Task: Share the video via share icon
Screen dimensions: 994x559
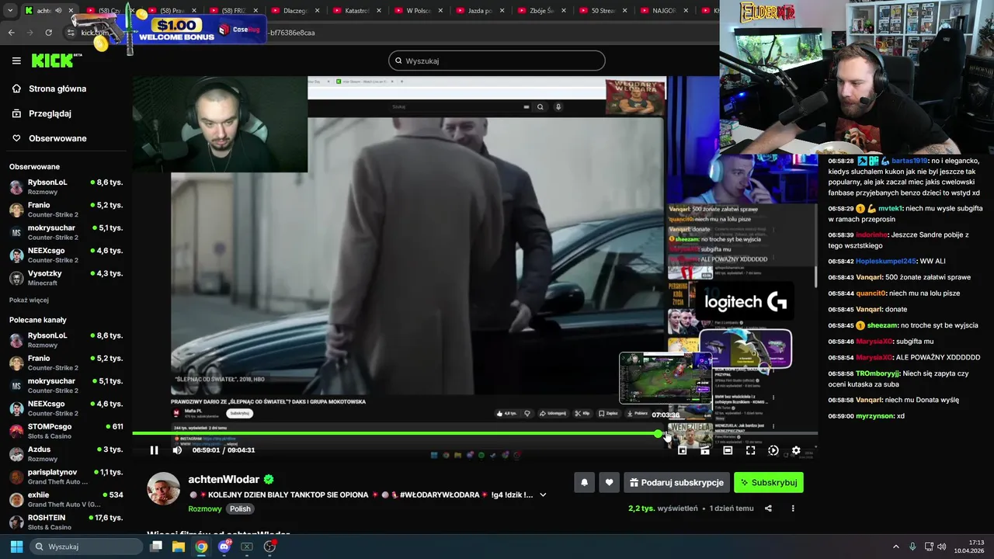Action: coord(768,509)
